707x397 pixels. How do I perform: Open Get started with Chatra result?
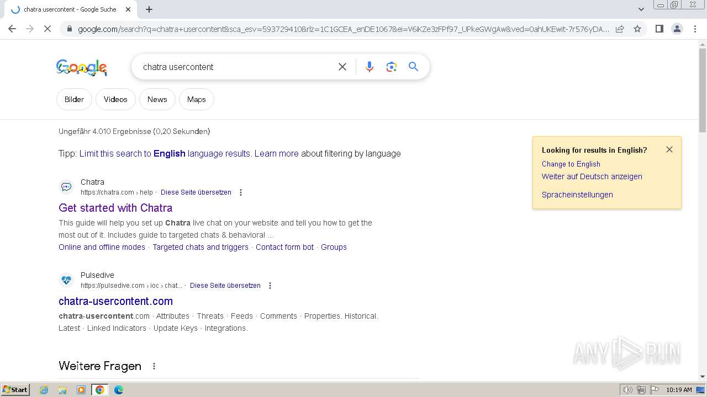[115, 208]
